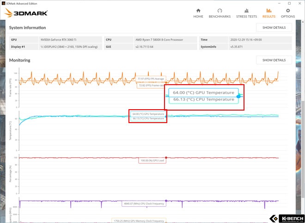Click the 4840.07 MHz CPU Clock Frequency label
This screenshot has width=305, height=223.
[x=144, y=204]
